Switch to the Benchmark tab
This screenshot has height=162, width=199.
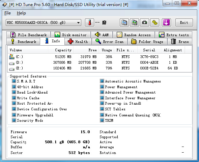pyautogui.click(x=23, y=42)
